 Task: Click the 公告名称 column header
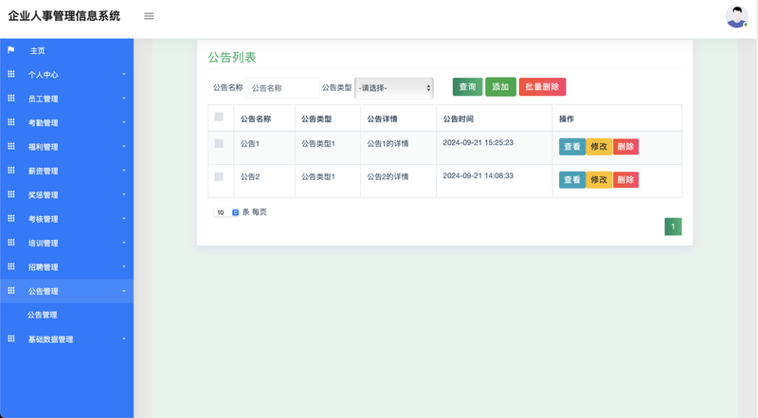[x=256, y=118]
